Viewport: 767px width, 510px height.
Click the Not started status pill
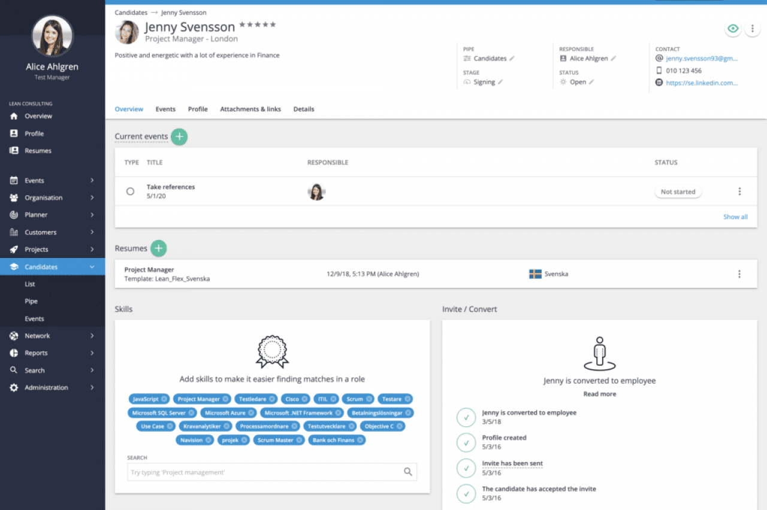[x=678, y=192]
